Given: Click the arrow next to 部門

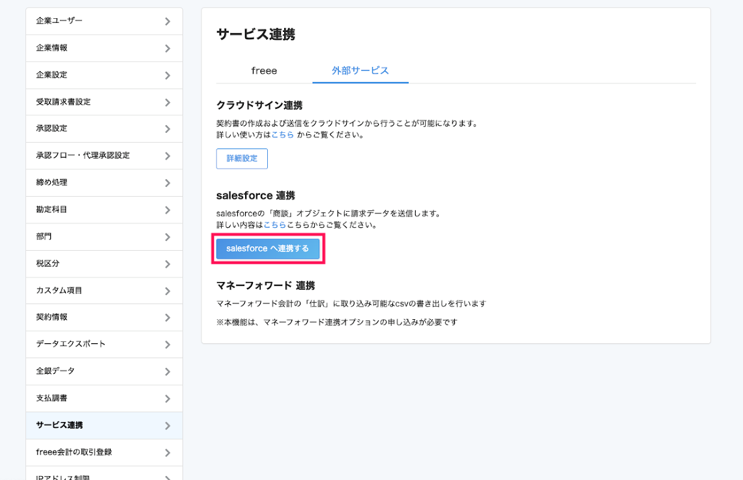Looking at the screenshot, I should [168, 236].
